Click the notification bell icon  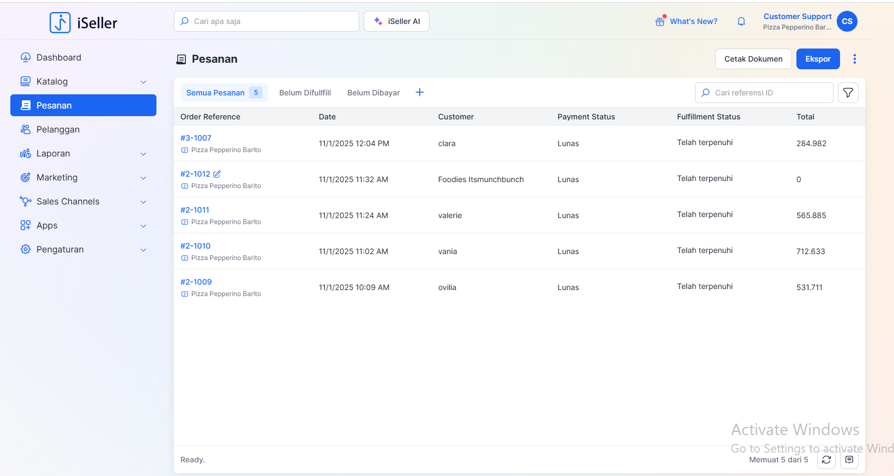coord(741,21)
